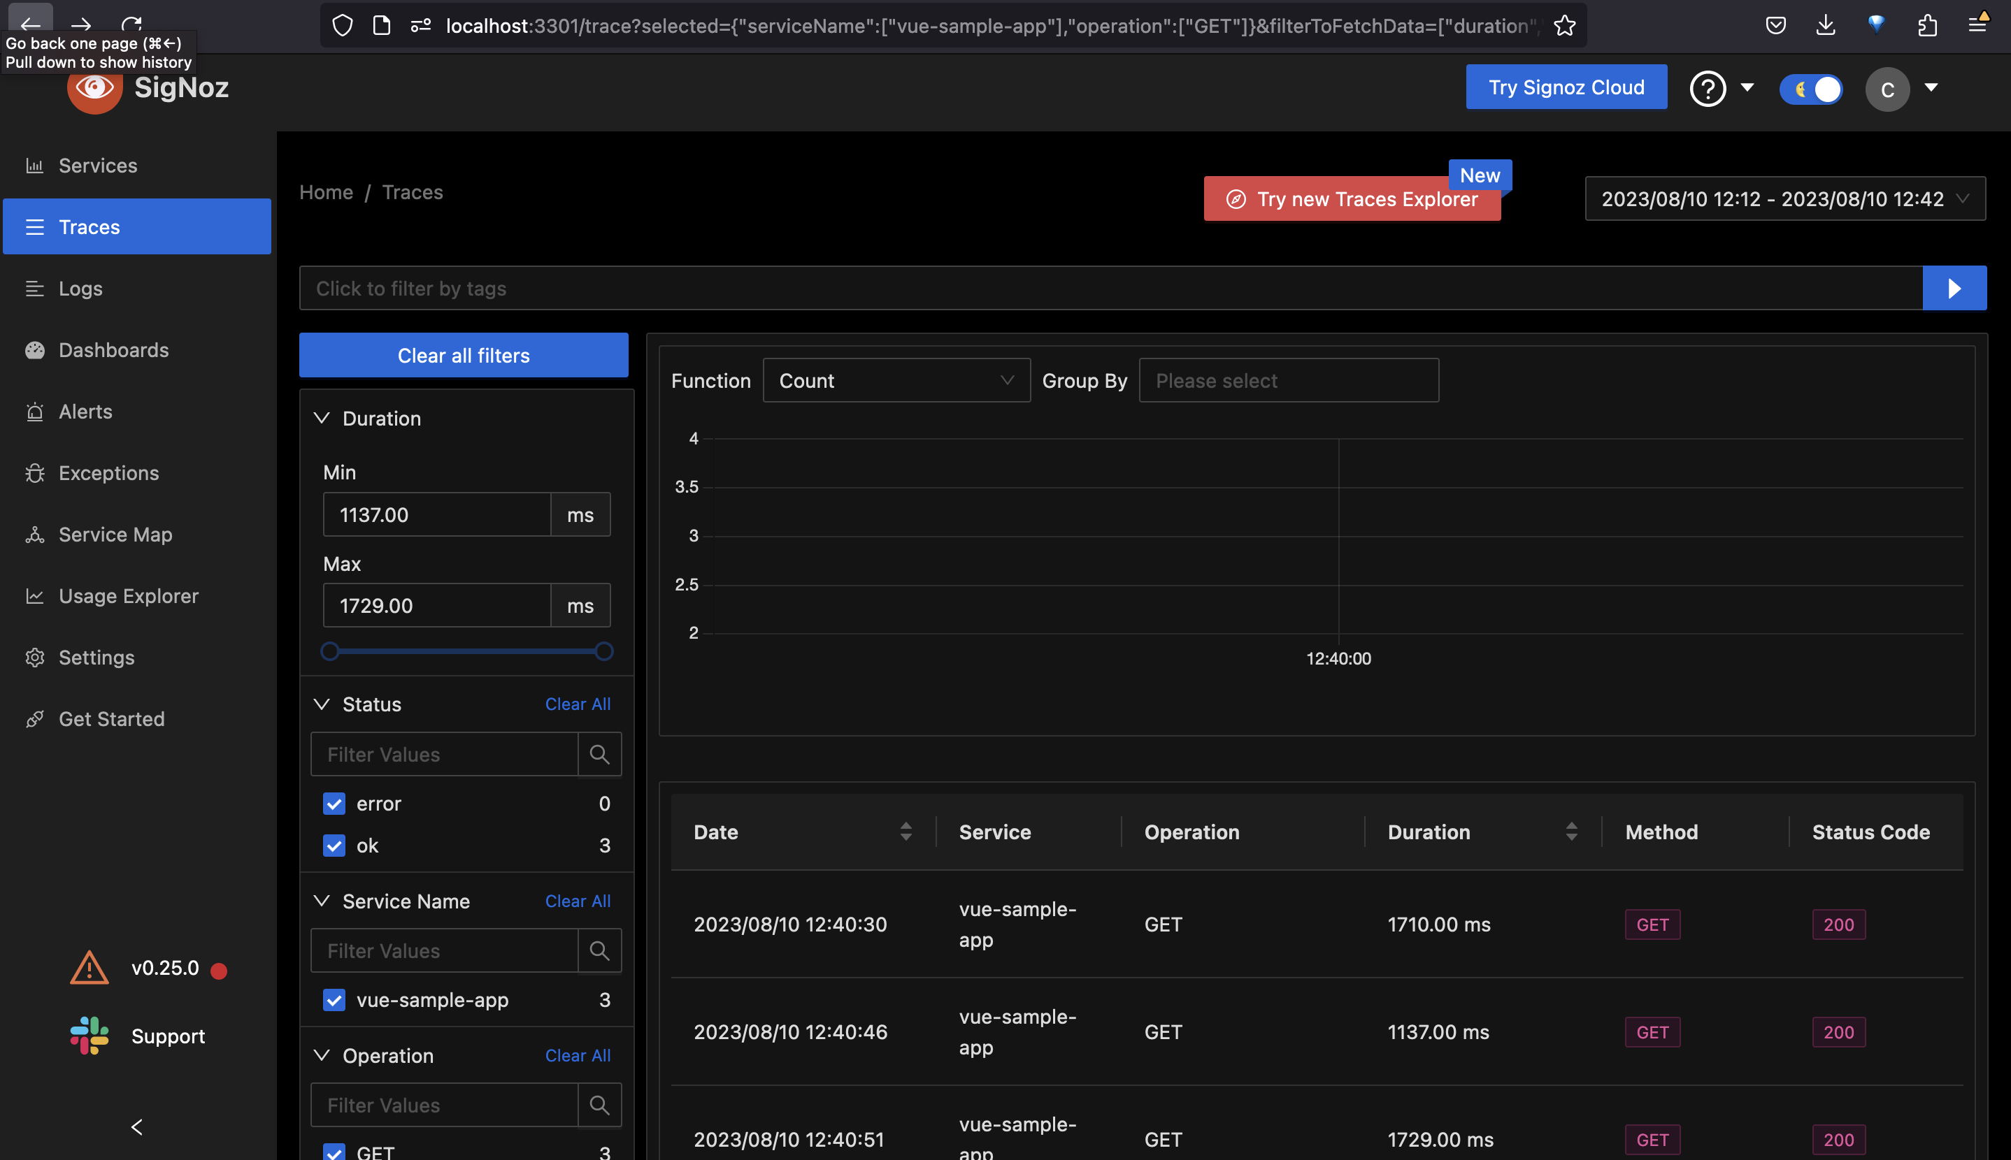Open the browser downloads icon
The height and width of the screenshot is (1160, 2011).
point(1825,25)
